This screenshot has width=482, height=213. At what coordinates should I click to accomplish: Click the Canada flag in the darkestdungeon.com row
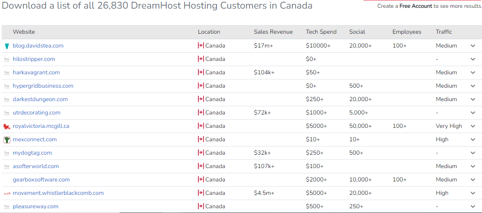pos(201,99)
